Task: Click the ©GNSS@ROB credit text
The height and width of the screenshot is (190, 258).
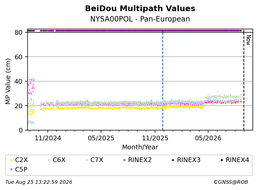Action: (x=231, y=182)
